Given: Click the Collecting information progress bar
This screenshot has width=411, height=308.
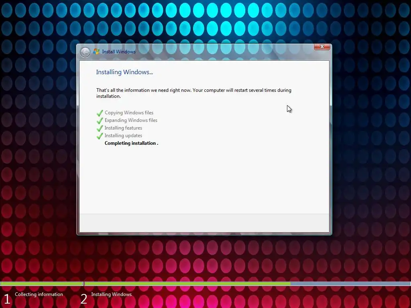Looking at the screenshot, I should pos(42,284).
